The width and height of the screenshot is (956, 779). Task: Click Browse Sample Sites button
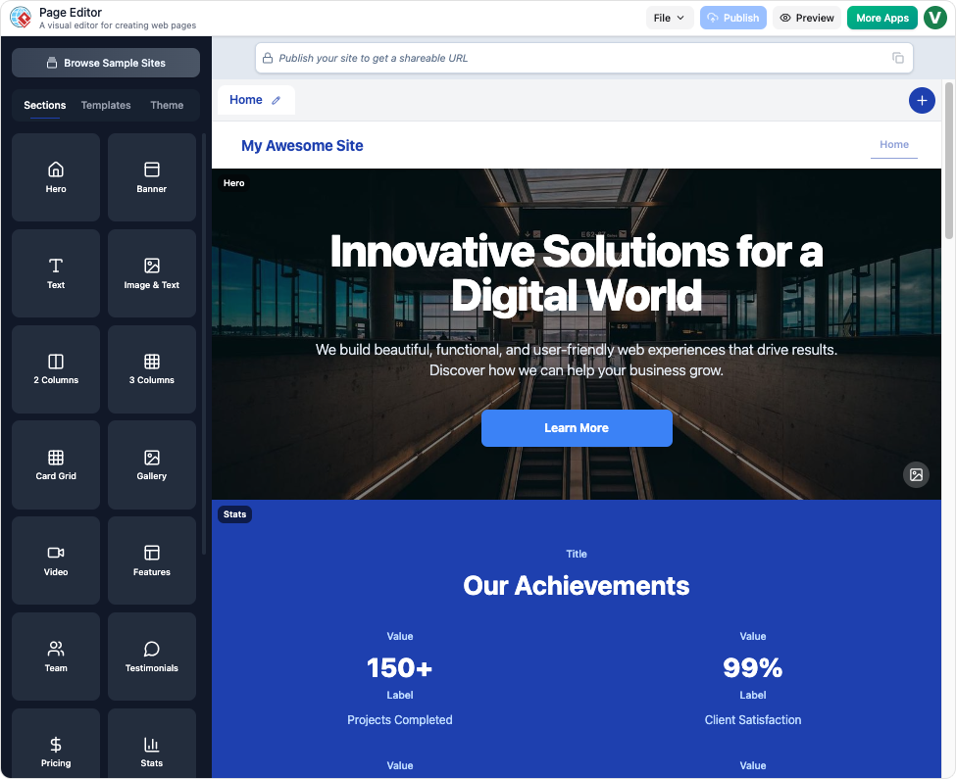[106, 63]
